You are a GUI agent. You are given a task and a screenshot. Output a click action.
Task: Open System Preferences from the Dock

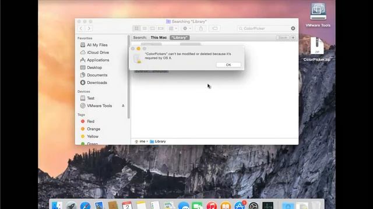pos(254,205)
